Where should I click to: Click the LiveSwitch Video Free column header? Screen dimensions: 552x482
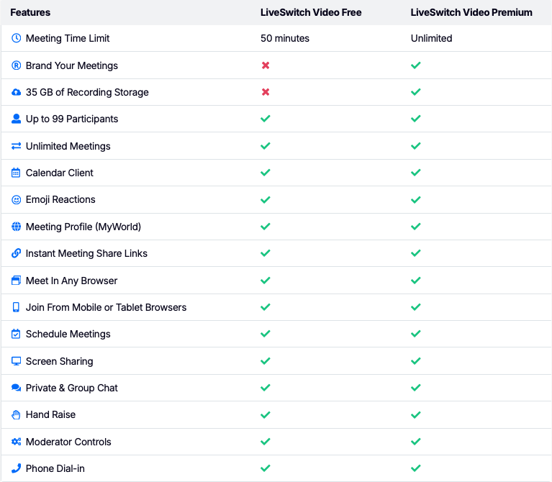(x=311, y=12)
